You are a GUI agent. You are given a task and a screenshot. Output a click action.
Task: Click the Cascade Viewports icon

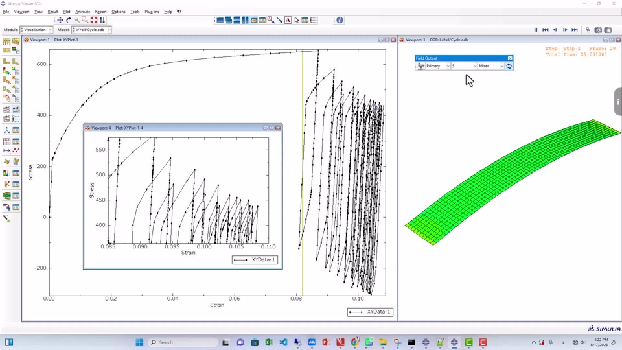click(x=229, y=20)
